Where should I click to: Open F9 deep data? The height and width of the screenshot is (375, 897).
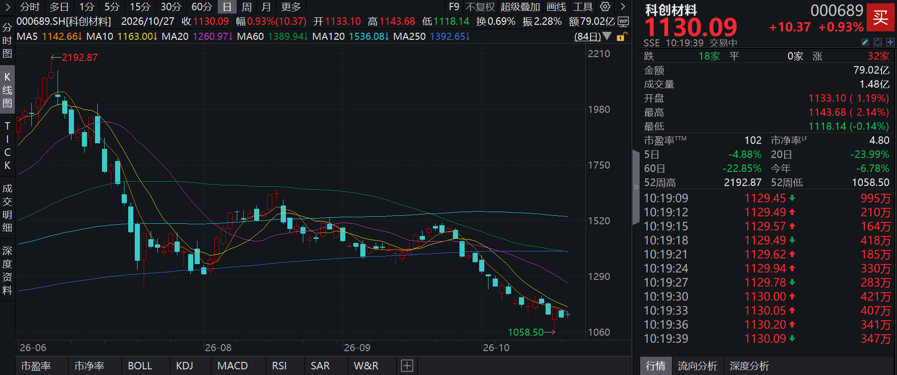454,7
